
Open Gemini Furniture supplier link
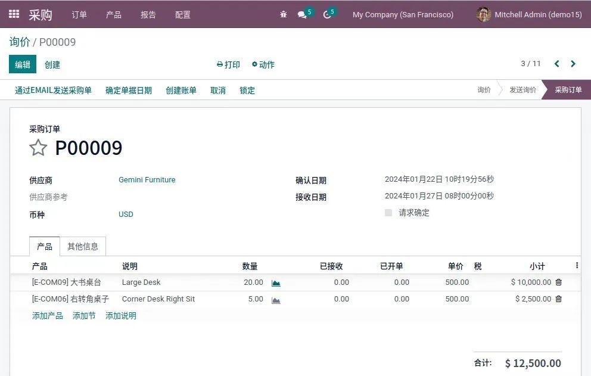(147, 180)
